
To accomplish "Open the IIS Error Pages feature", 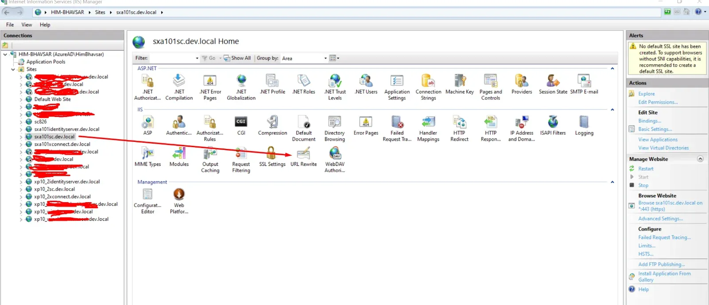I will tap(366, 125).
